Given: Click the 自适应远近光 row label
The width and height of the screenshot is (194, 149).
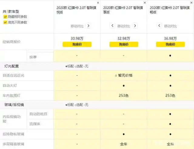Looking at the screenshot, I should pos(13,75).
